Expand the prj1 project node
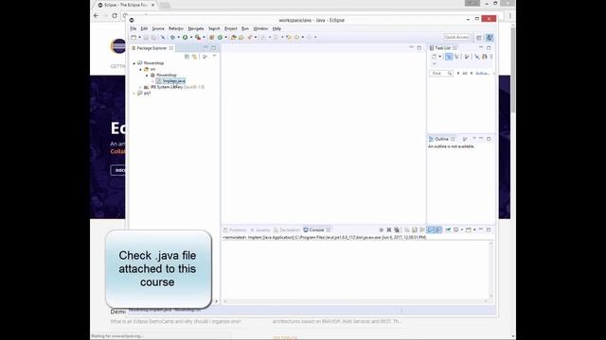The width and height of the screenshot is (606, 340). 134,93
